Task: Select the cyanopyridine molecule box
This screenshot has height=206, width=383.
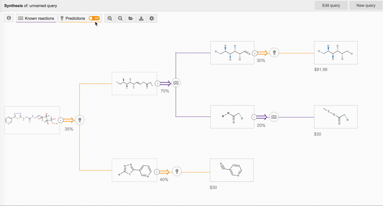Action: (232, 170)
